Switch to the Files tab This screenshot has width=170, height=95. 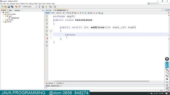[10, 10]
